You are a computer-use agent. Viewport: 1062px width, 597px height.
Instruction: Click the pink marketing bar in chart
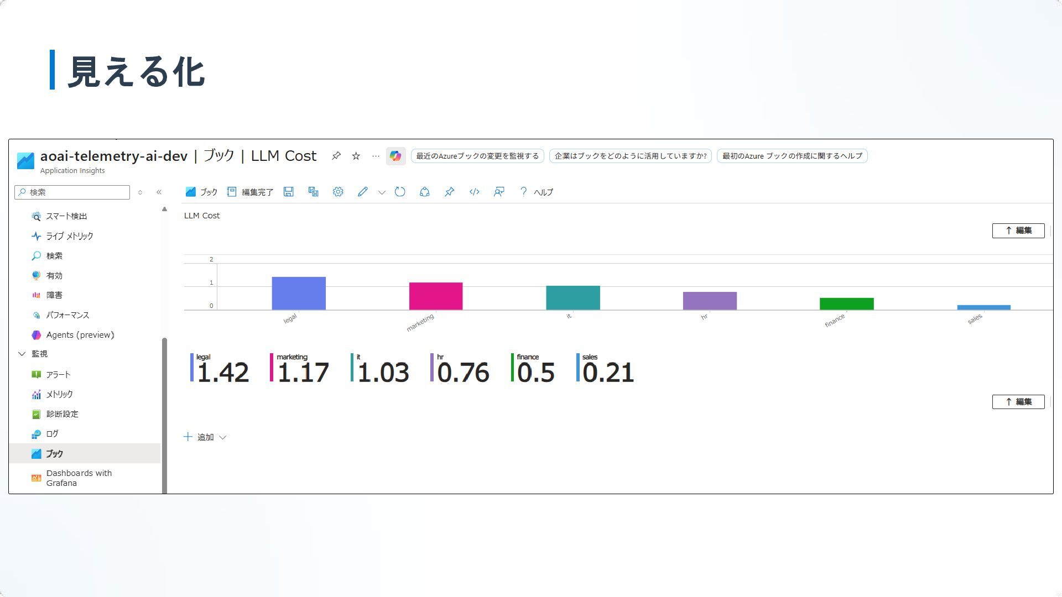click(435, 296)
